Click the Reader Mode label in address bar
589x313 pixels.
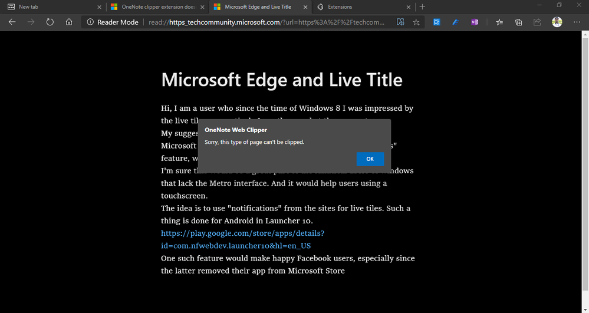click(117, 22)
